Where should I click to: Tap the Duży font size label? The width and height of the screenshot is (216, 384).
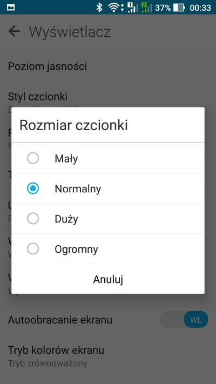click(66, 219)
